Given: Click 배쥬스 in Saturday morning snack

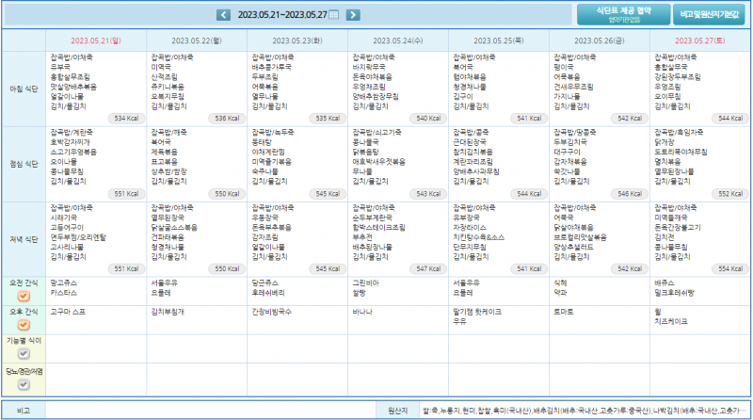Looking at the screenshot, I should (x=665, y=283).
